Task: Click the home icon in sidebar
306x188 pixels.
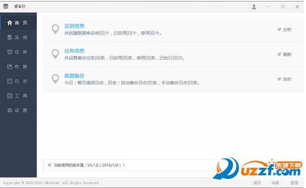Action: (x=10, y=23)
